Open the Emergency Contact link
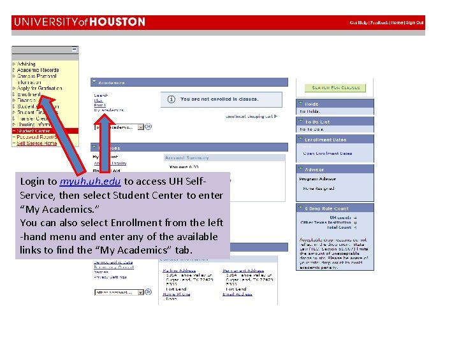459x344 pixels. pos(113,267)
